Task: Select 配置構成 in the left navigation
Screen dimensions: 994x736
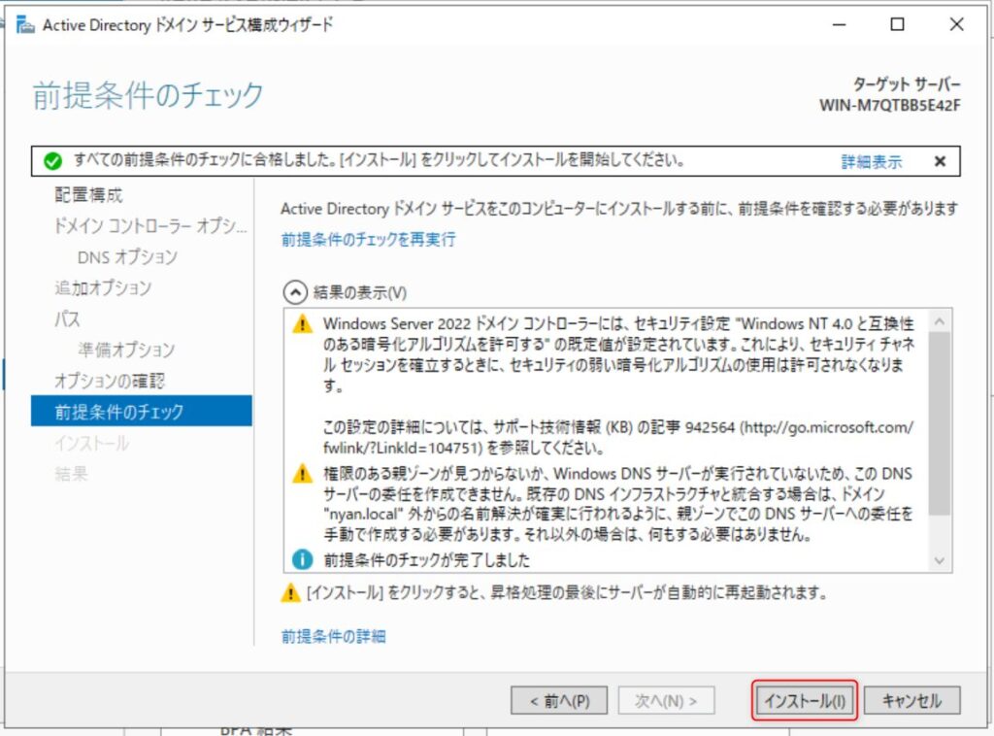Action: coord(88,195)
